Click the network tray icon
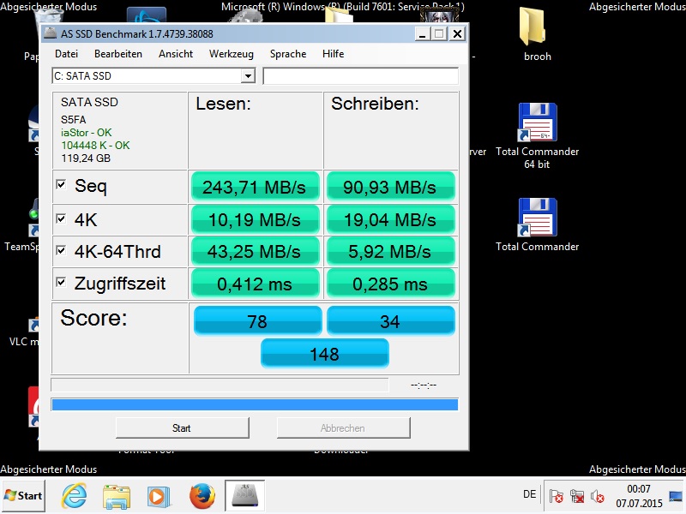Image resolution: width=686 pixels, height=514 pixels. (577, 496)
